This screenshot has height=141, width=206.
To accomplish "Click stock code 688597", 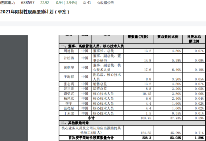I will pyautogui.click(x=28, y=3).
